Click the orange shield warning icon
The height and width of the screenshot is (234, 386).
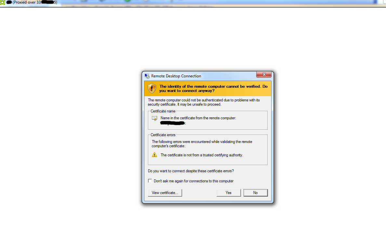click(x=152, y=88)
